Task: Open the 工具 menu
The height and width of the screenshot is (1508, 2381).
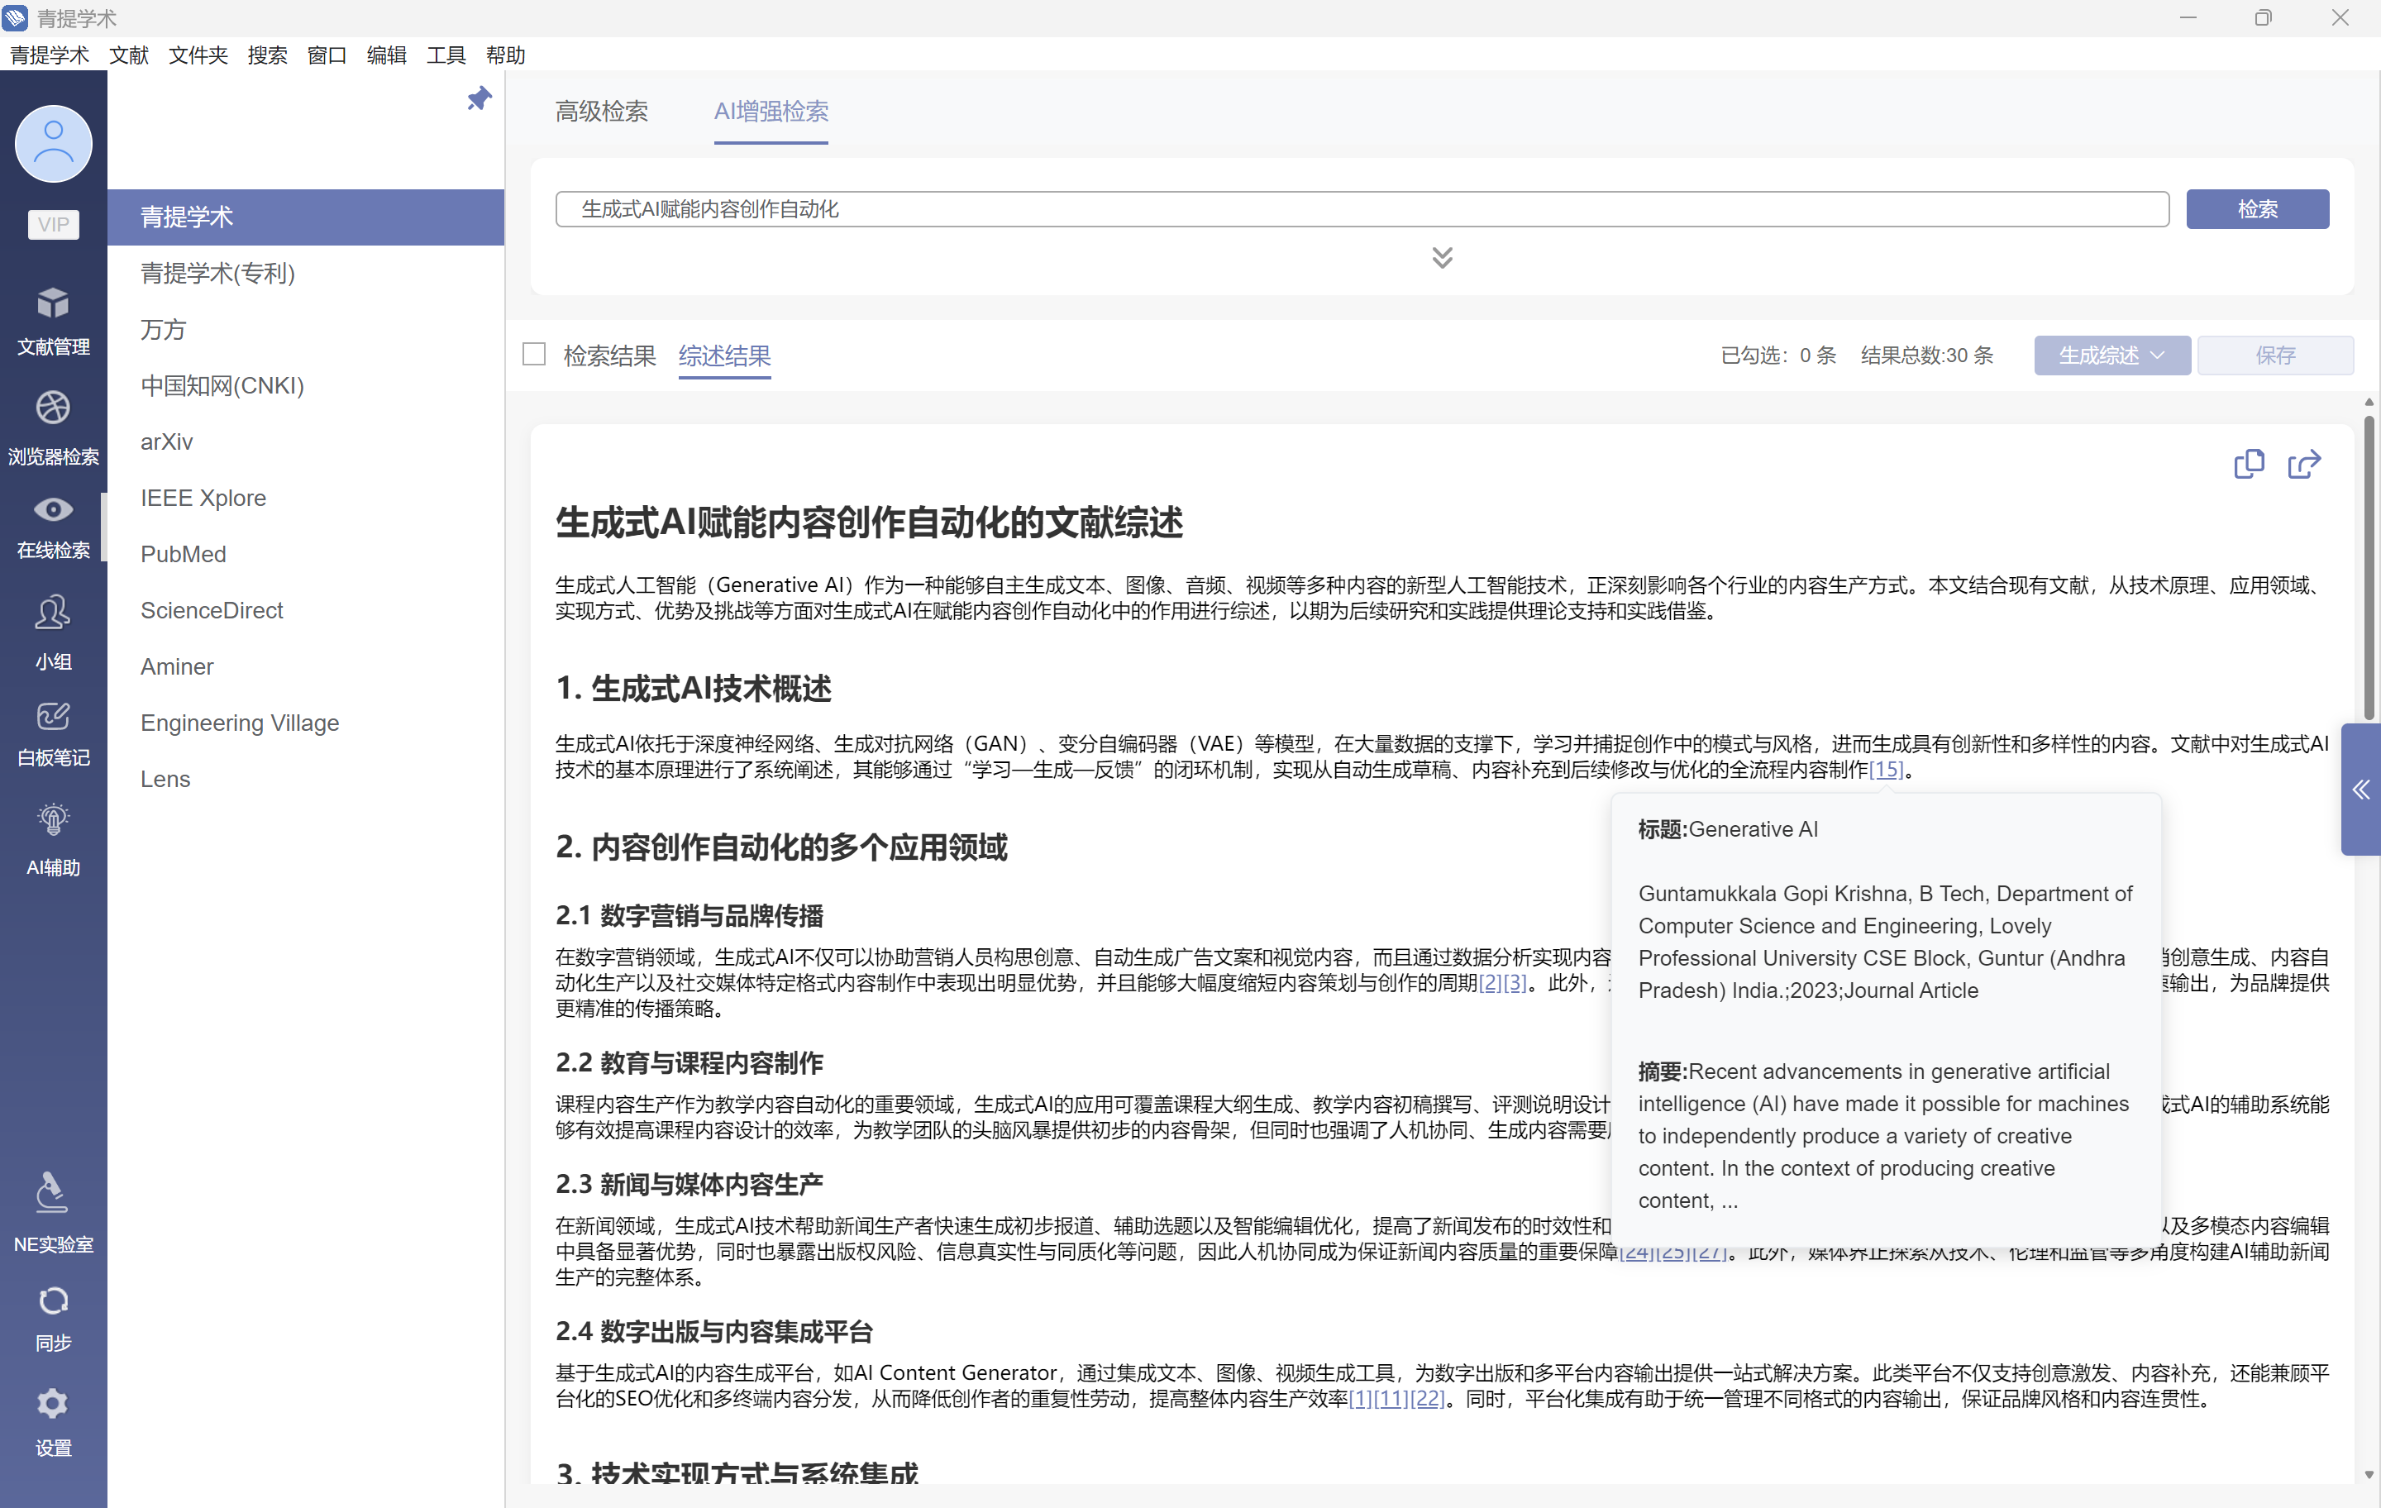Action: [x=445, y=55]
